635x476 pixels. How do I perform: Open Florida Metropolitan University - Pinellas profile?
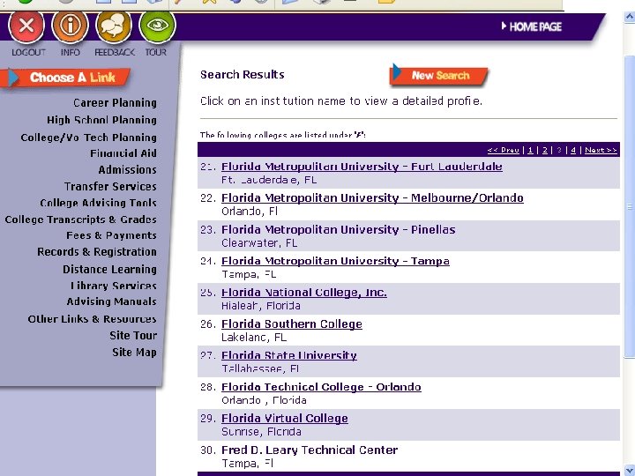point(339,229)
